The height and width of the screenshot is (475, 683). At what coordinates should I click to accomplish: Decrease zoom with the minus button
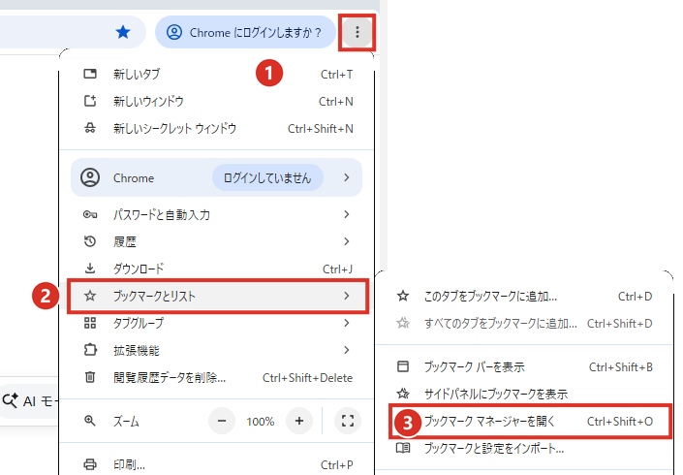click(x=222, y=421)
